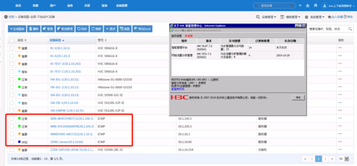Screen dimensions: 357x166
Task: Click the 确定 button in about dialog
Action: (x=298, y=98)
